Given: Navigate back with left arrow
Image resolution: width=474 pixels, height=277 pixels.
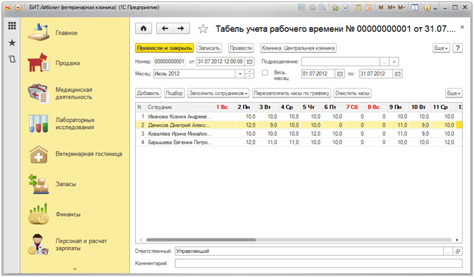Looking at the screenshot, I should tap(165, 29).
